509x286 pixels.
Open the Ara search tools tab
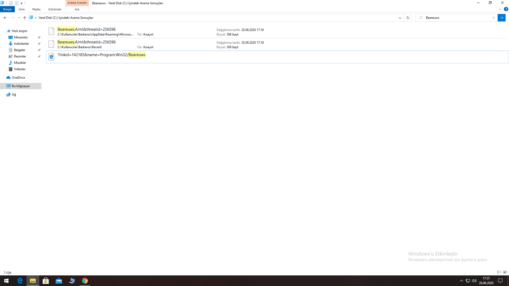click(77, 9)
